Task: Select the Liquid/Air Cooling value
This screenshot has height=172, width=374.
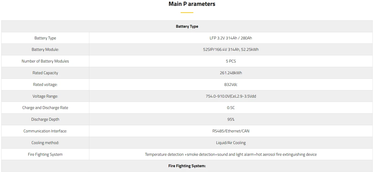Action: (231, 143)
